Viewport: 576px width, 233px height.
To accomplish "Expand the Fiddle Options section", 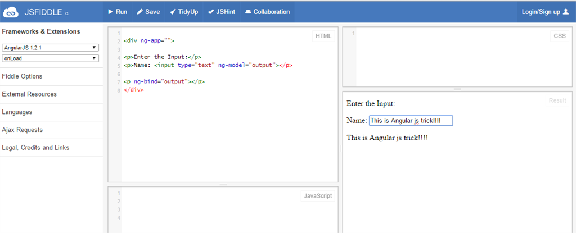I will coord(22,76).
